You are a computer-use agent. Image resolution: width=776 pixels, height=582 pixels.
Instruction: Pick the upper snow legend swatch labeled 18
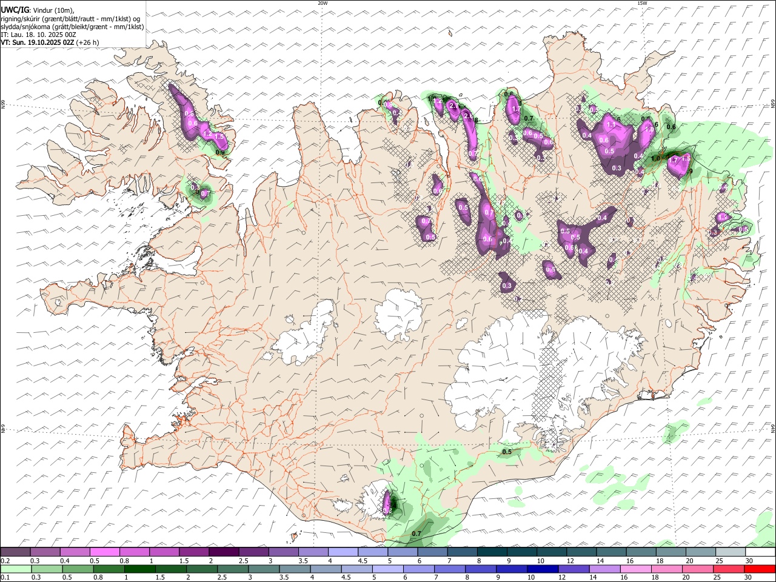tap(672, 552)
